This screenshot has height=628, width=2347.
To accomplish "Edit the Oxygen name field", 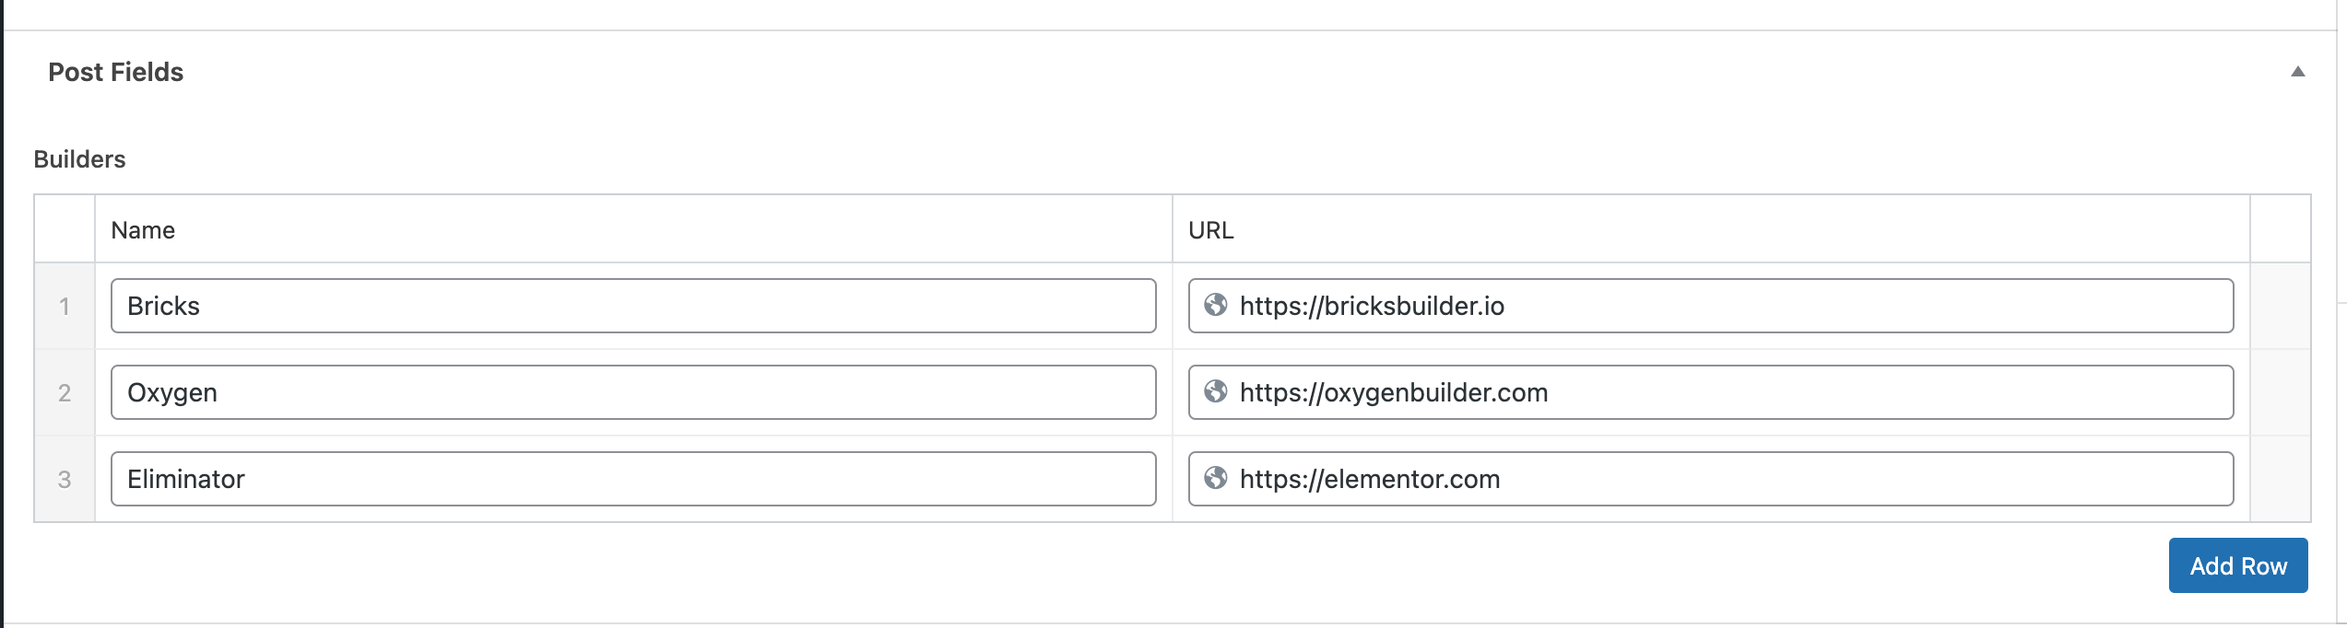I will [x=633, y=392].
